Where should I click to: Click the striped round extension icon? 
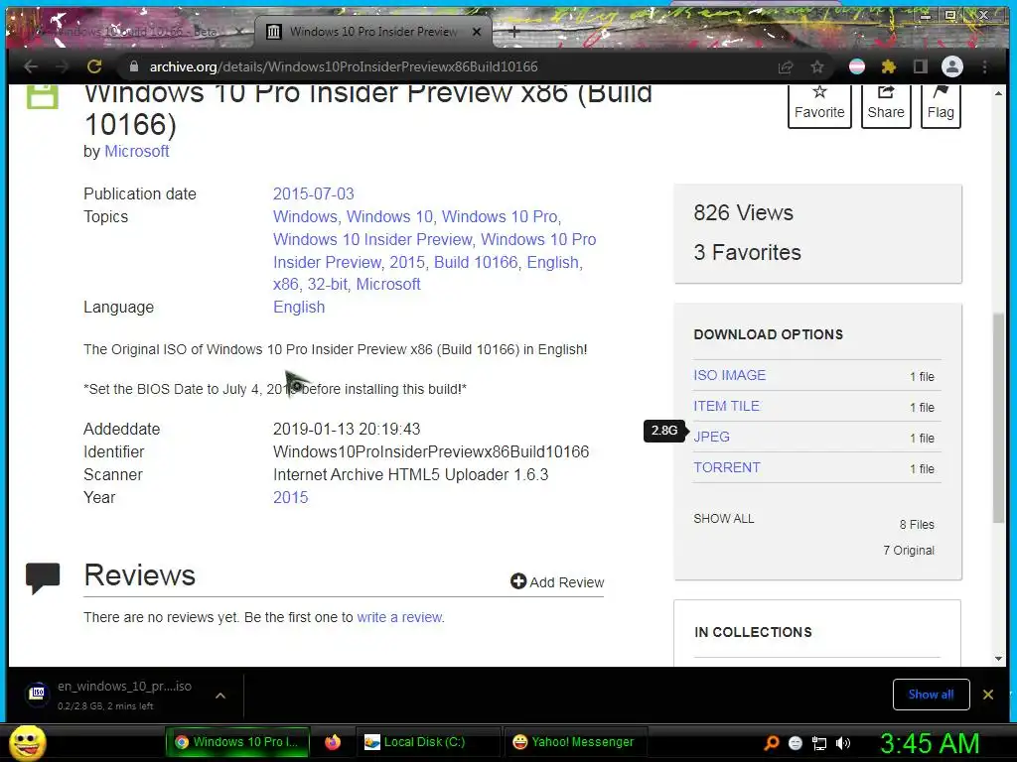point(857,66)
